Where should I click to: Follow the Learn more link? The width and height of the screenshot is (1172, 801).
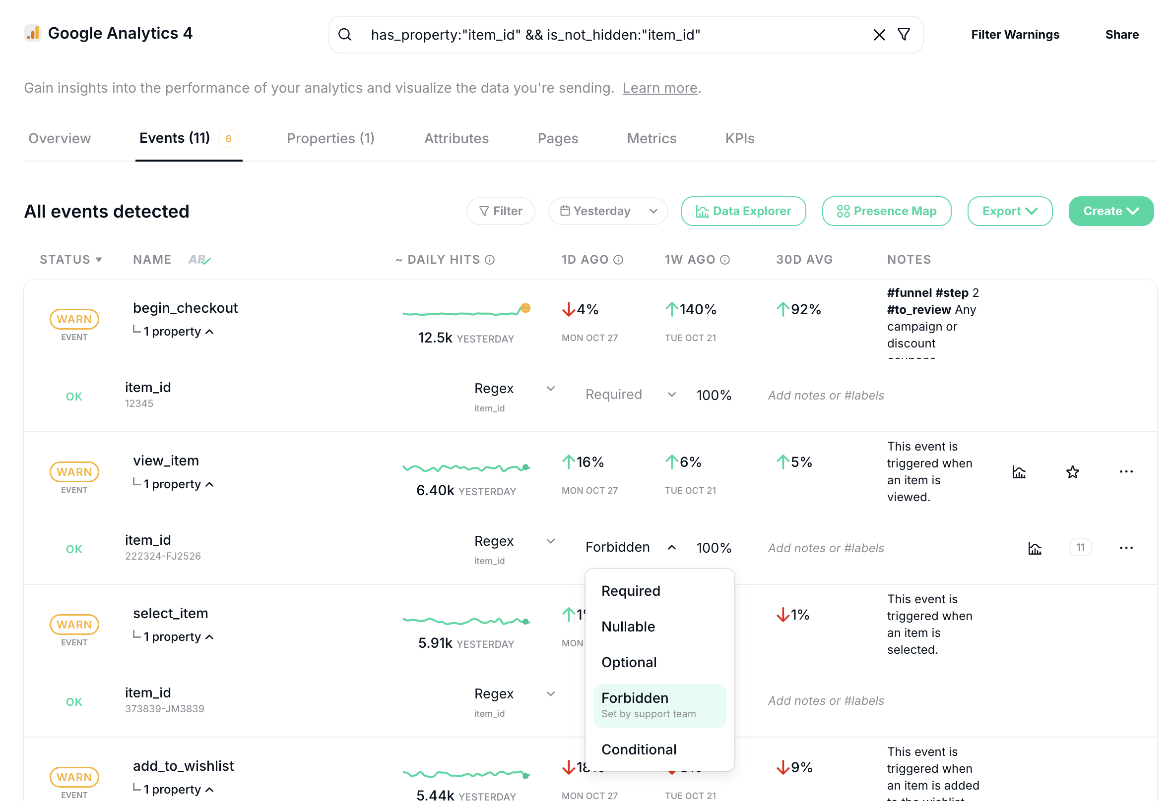click(x=659, y=88)
